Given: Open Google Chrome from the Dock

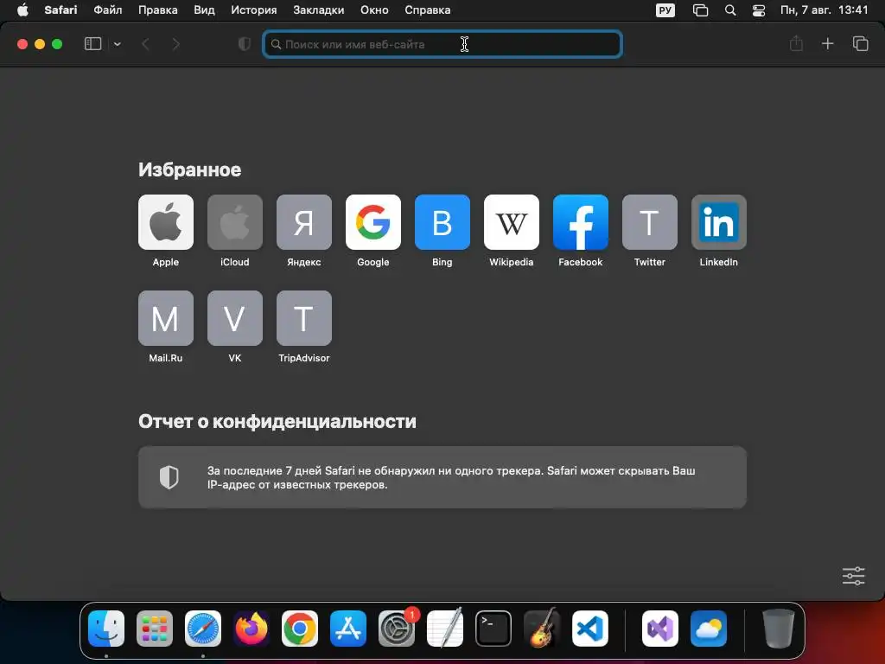Looking at the screenshot, I should pyautogui.click(x=300, y=629).
